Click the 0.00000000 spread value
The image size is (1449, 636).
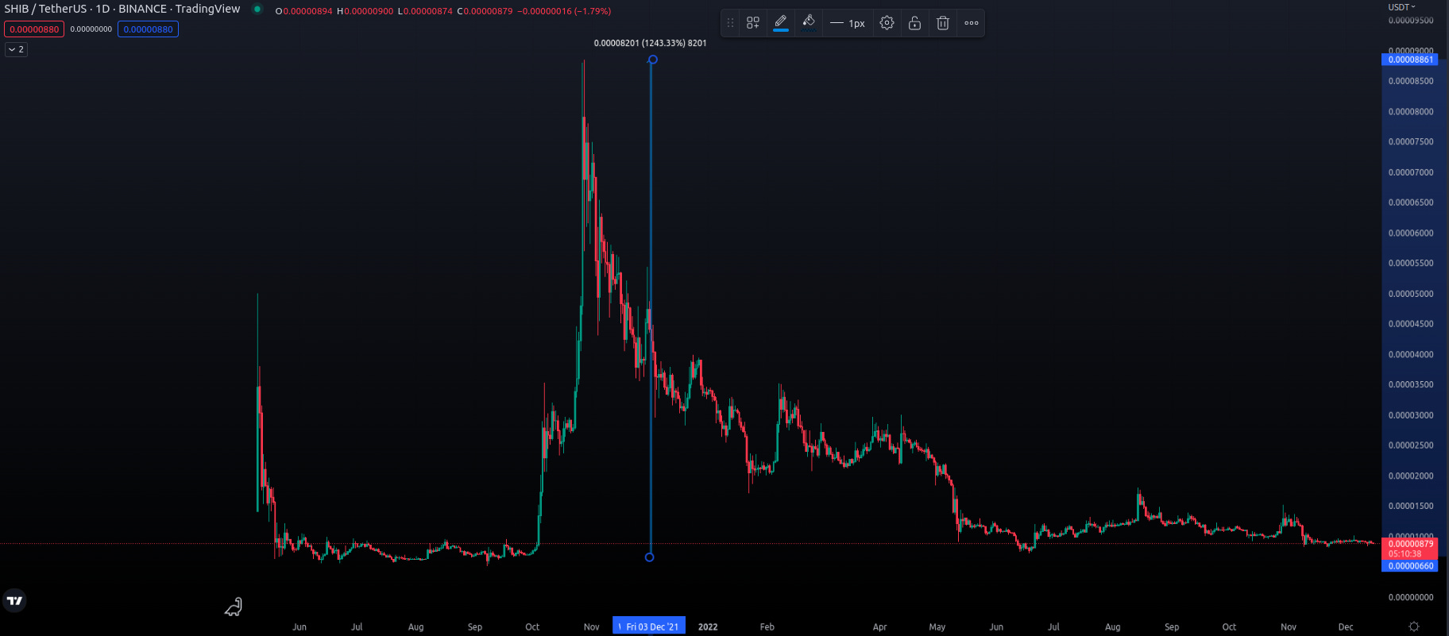point(91,29)
